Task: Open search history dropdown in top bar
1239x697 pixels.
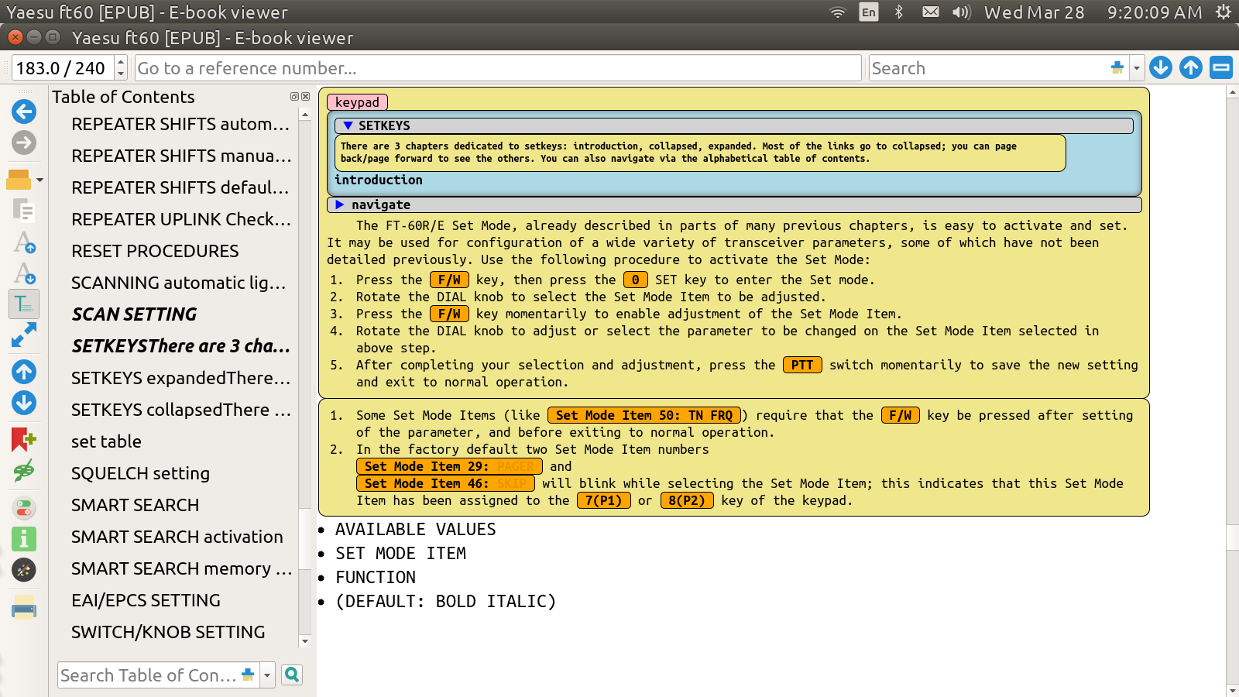Action: (x=1137, y=68)
